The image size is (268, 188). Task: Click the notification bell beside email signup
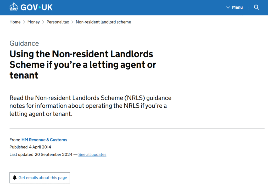click(15, 178)
